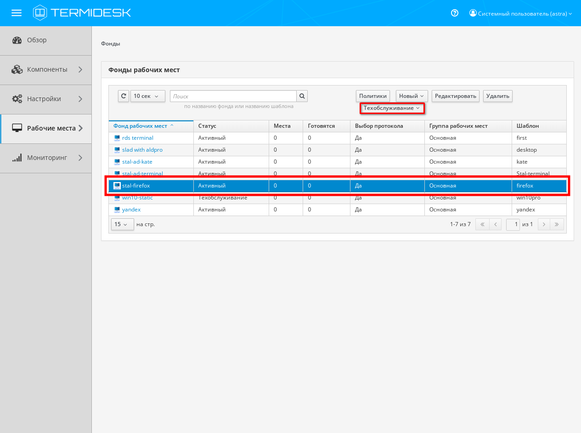The image size is (581, 433).
Task: Click the search magnifier icon
Action: 302,96
